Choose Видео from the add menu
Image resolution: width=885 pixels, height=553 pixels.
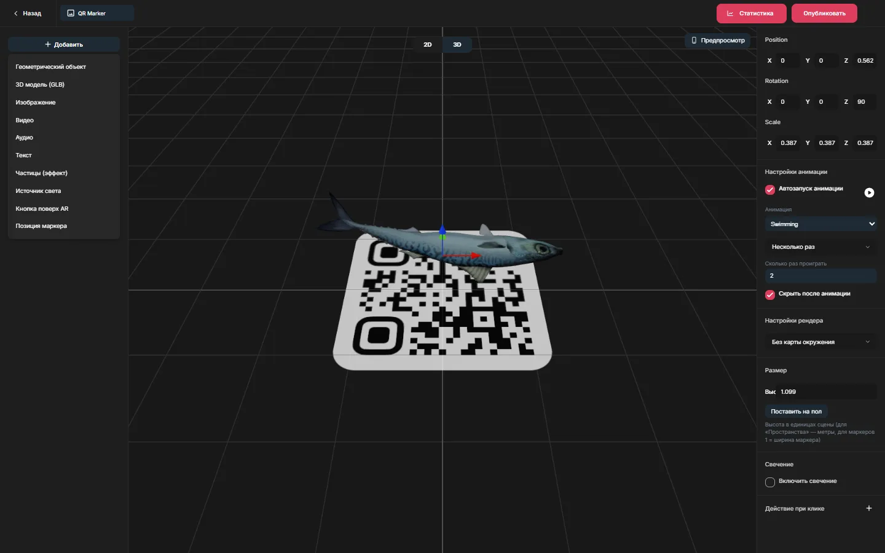coord(64,120)
